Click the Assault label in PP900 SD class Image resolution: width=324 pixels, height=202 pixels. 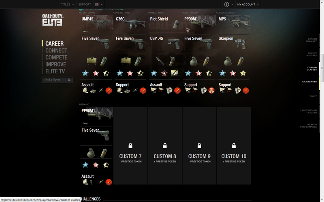tap(87, 176)
